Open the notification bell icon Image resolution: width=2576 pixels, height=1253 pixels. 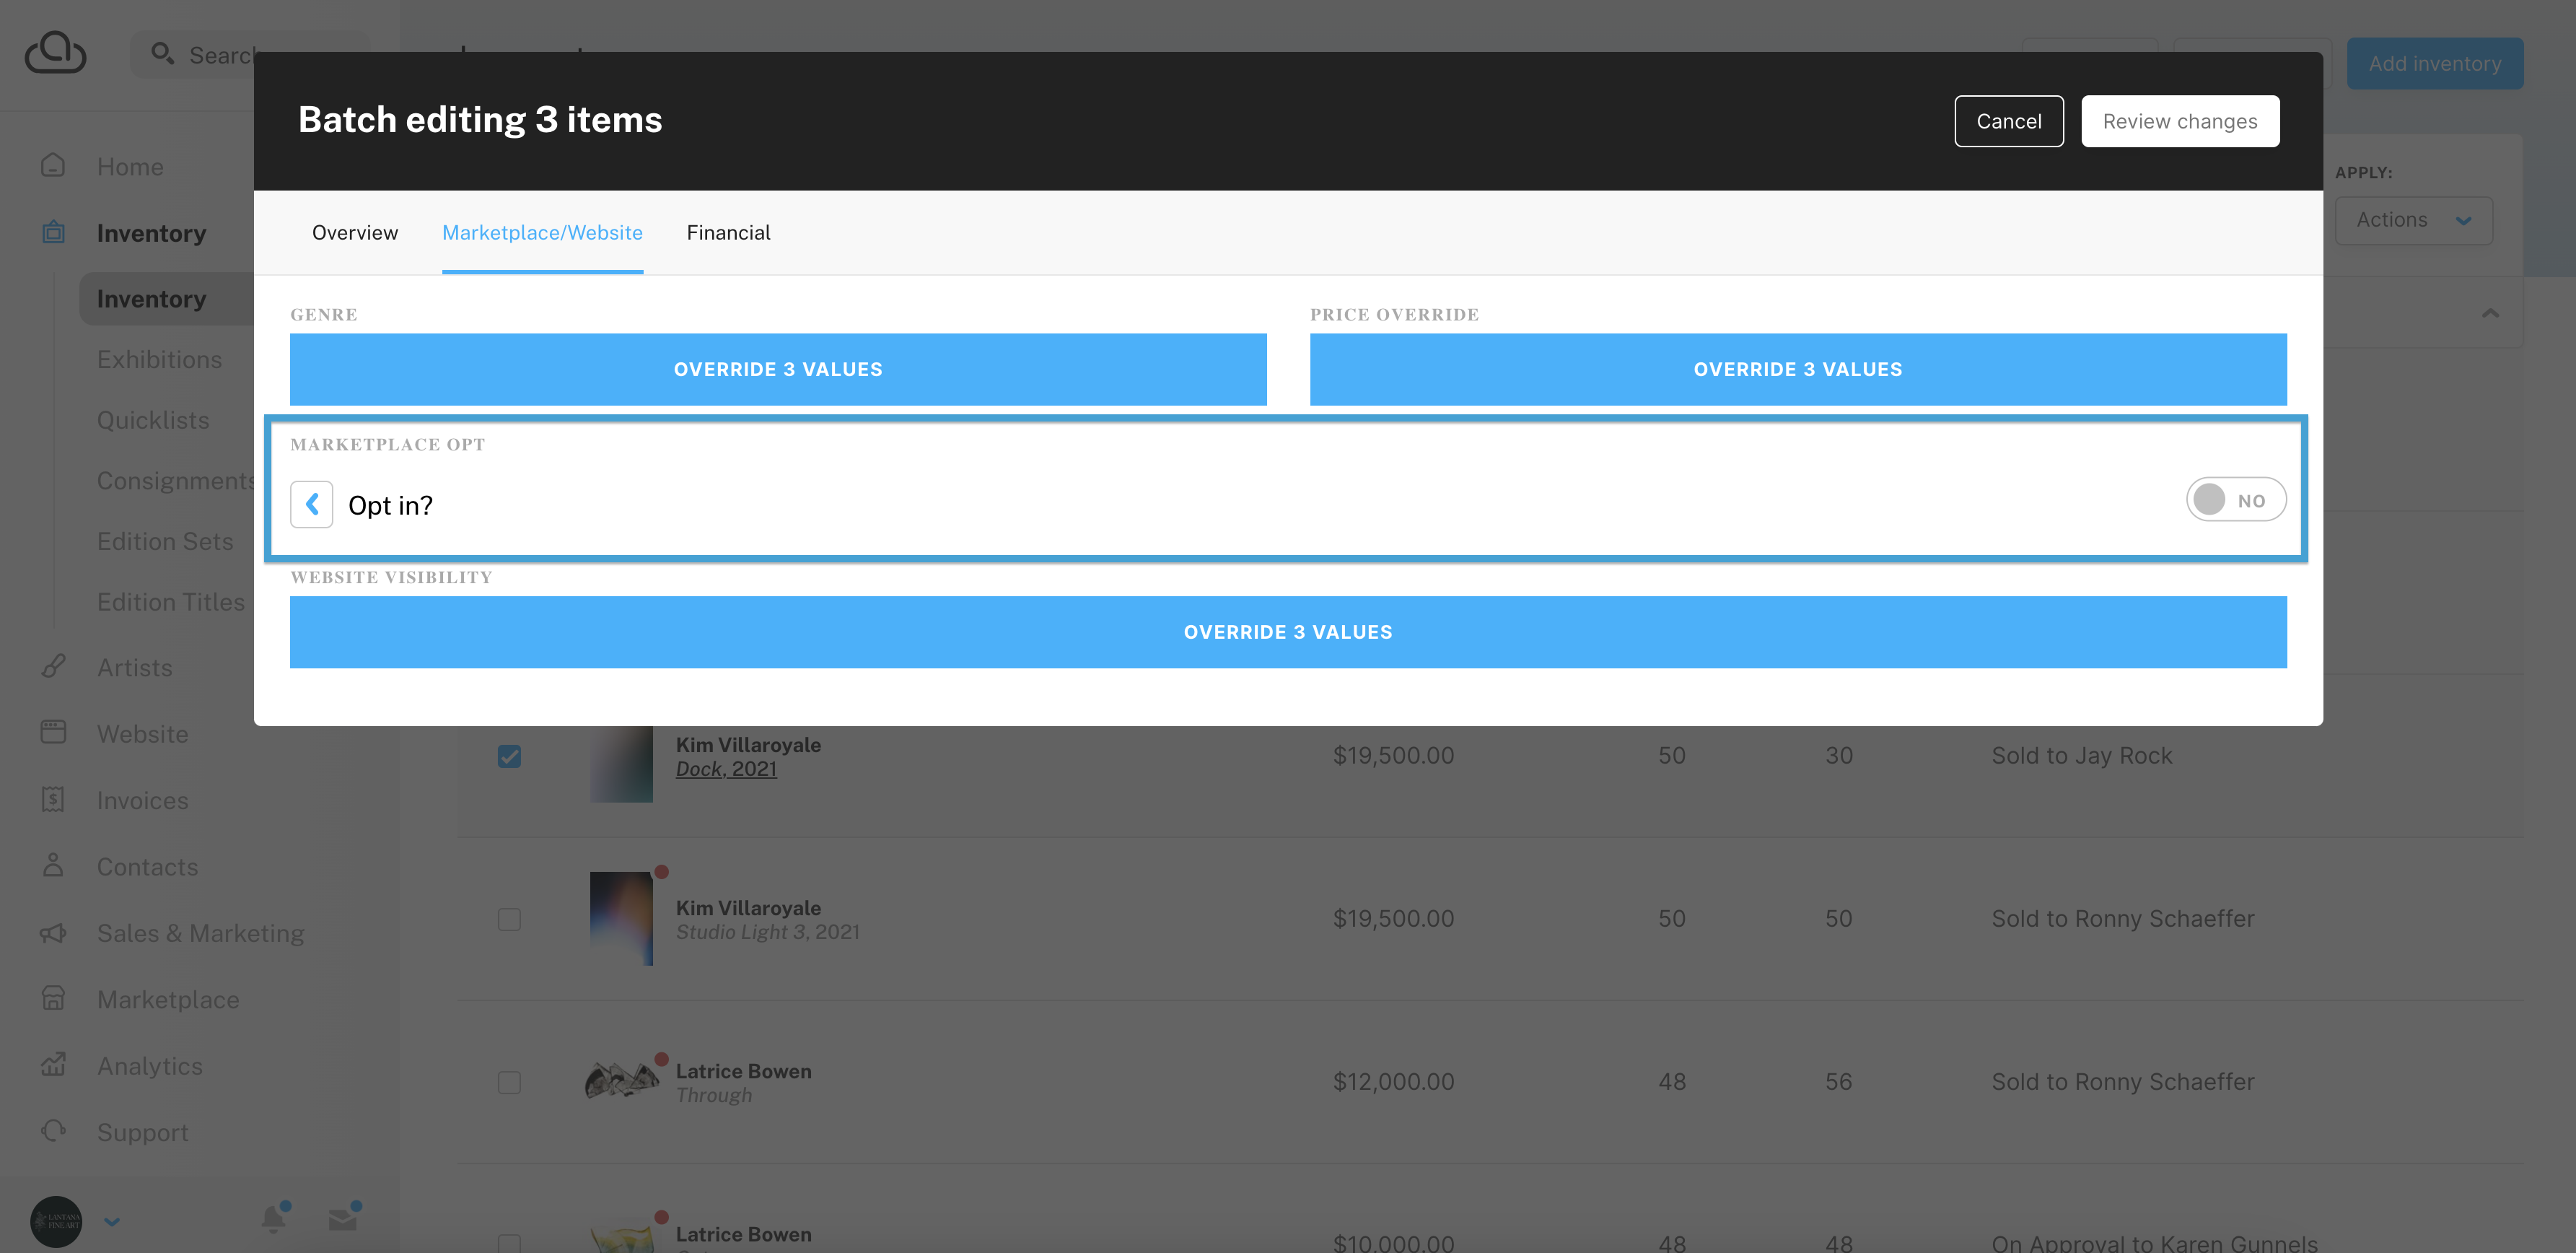point(272,1218)
